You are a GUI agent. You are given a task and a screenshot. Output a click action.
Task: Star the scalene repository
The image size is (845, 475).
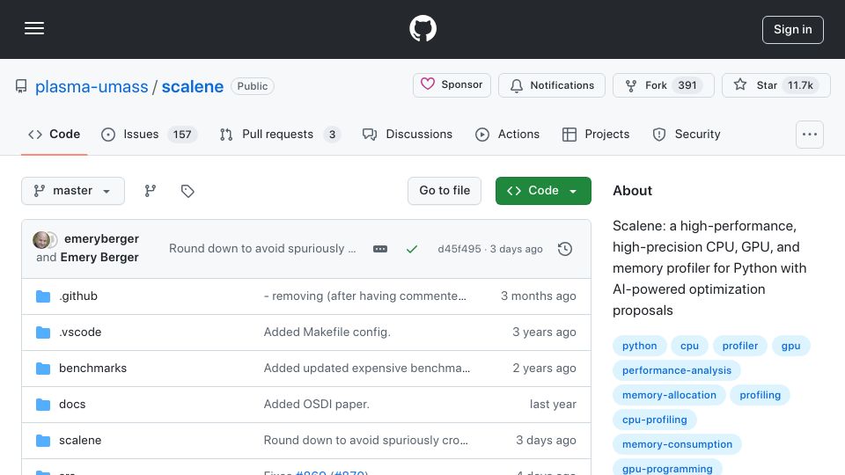pos(776,85)
